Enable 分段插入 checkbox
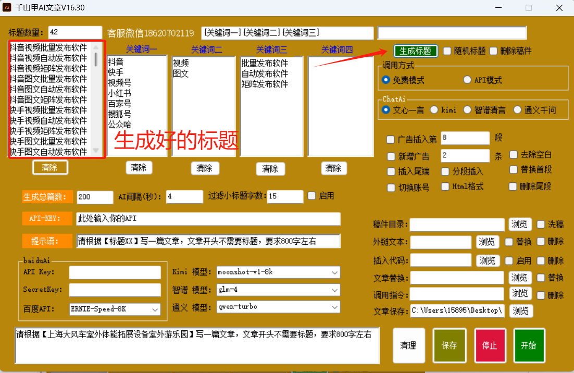This screenshot has width=574, height=373. coord(445,171)
